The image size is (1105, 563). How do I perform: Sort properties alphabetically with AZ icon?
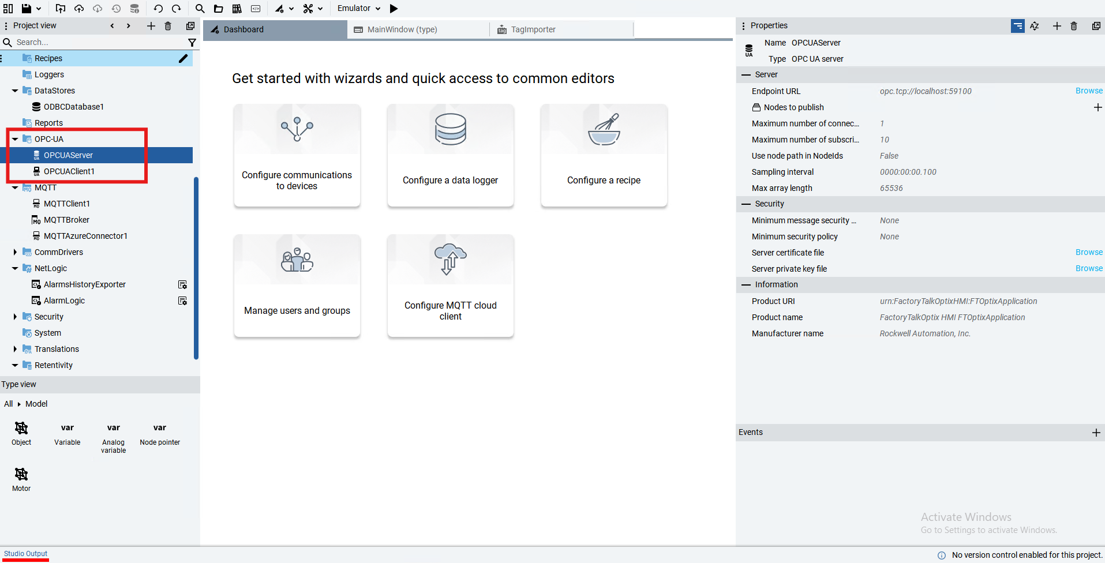[1035, 26]
